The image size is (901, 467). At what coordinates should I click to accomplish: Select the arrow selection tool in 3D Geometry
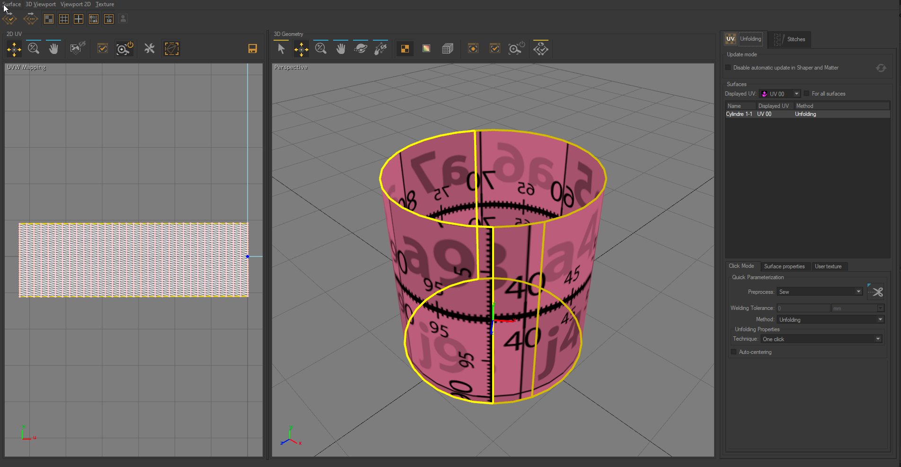(x=281, y=48)
